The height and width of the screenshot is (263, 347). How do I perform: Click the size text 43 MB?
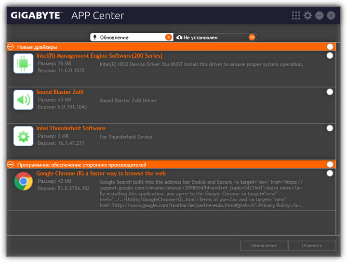(x=65, y=100)
